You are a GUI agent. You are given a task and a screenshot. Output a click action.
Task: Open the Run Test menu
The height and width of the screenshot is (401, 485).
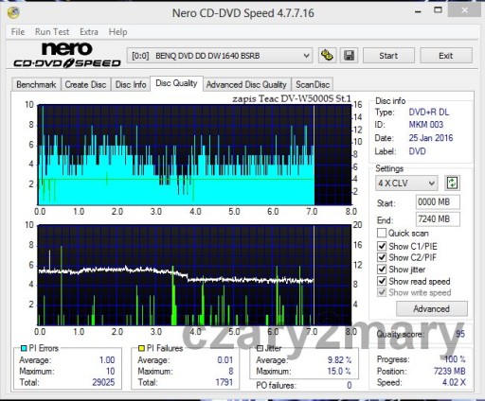(52, 32)
